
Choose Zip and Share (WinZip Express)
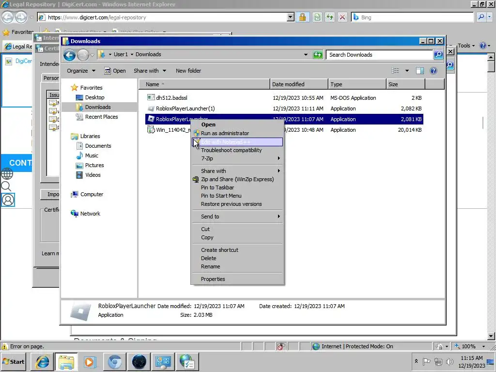[237, 179]
